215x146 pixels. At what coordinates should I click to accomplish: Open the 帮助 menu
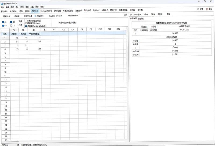pos(42,7)
